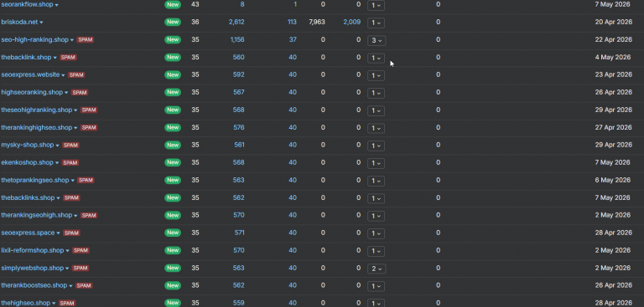The image size is (644, 307).
Task: Click SPAM badge on seoexpress.website
Action: [76, 75]
